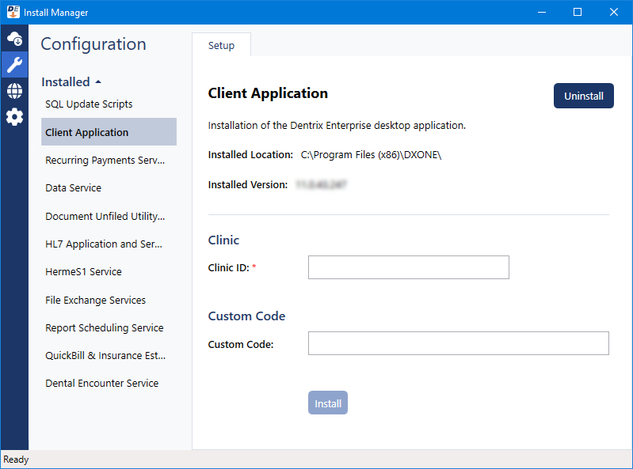Focus the Clinic ID text field

click(408, 267)
